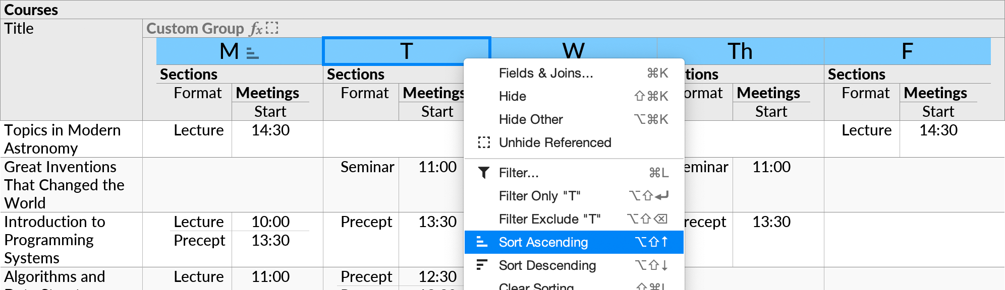Click the Sort Ascending icon in the menu
The image size is (1005, 290).
click(x=483, y=242)
